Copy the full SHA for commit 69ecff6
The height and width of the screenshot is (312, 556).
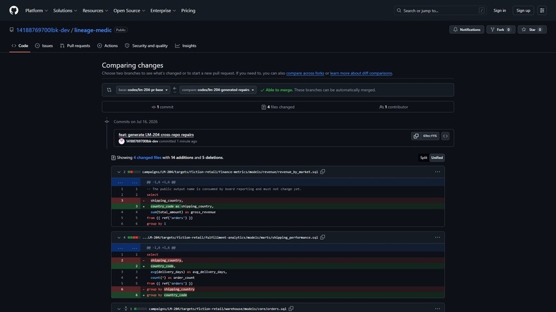[x=416, y=136]
